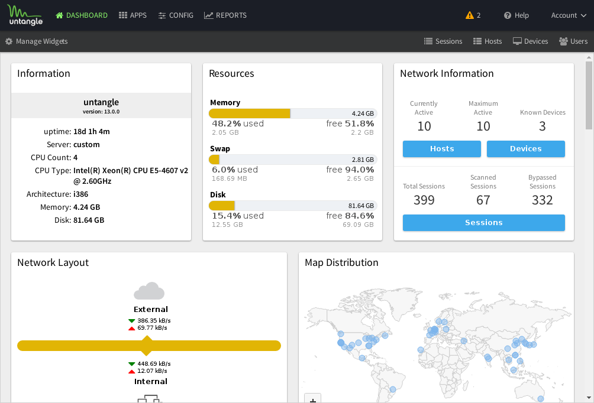
Task: Click the Disk usage bar
Action: [x=293, y=206]
